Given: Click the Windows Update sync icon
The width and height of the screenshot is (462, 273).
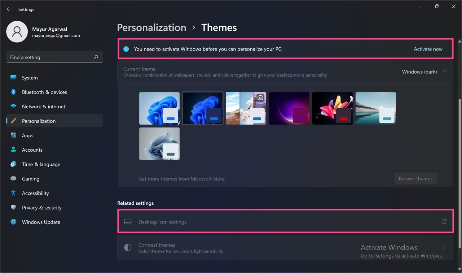Looking at the screenshot, I should point(13,222).
